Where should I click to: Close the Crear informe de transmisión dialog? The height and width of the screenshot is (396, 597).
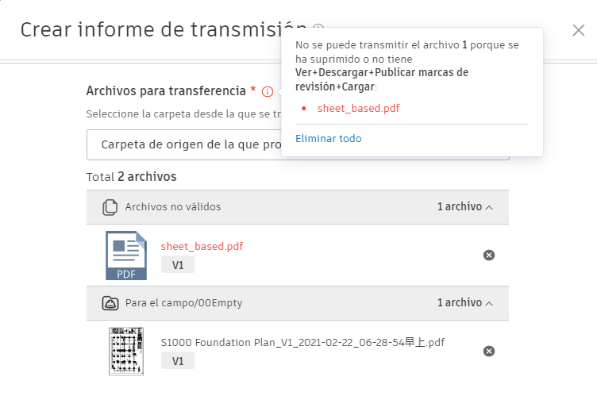coord(579,30)
